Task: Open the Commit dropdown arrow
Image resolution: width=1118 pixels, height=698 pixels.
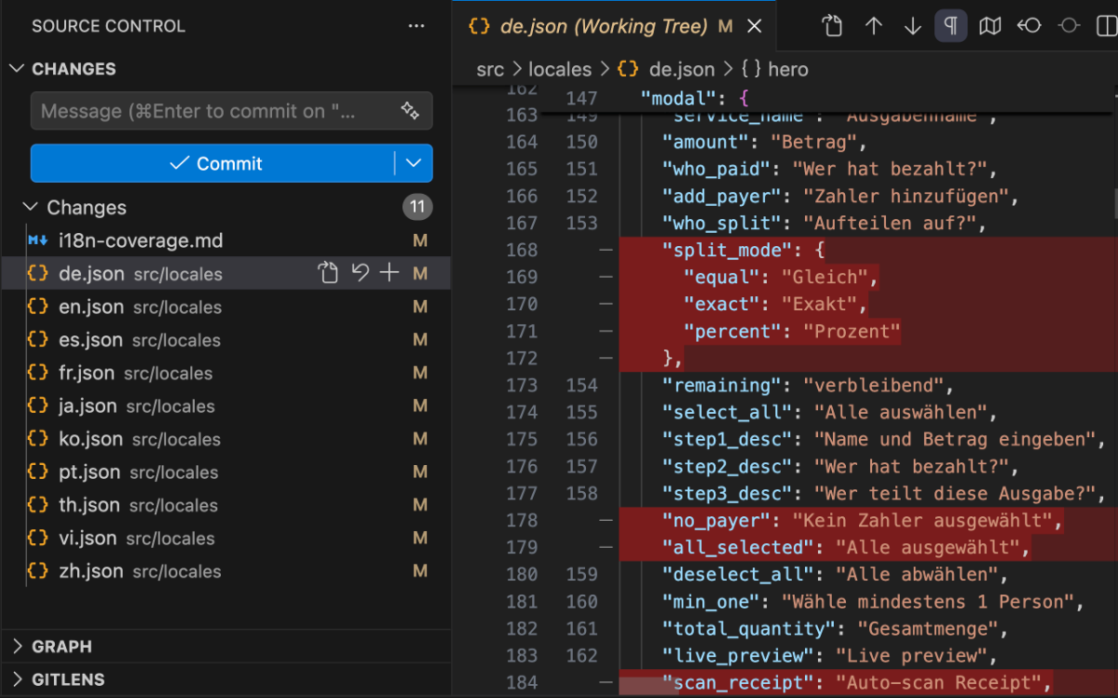Action: pos(414,163)
